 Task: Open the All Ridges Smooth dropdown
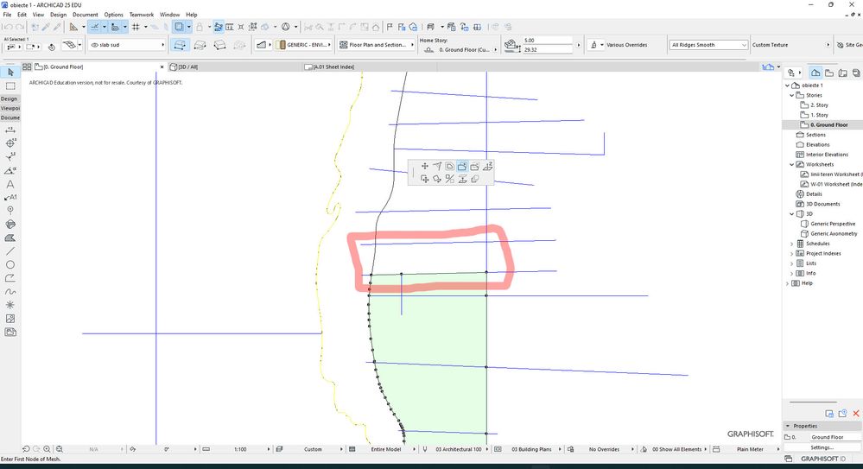point(708,45)
